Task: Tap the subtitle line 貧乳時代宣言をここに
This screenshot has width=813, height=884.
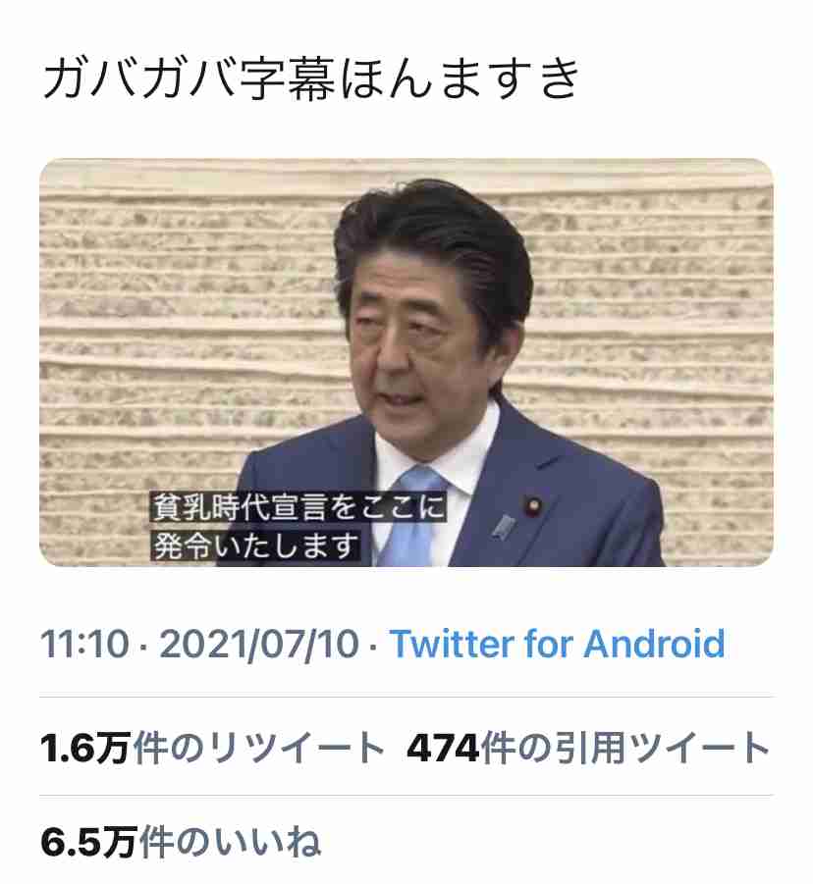Action: tap(298, 507)
